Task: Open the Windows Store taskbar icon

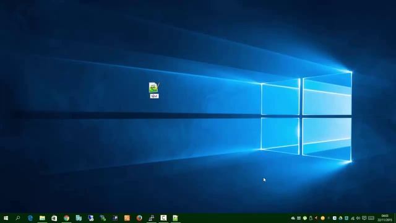Action: pos(54,218)
